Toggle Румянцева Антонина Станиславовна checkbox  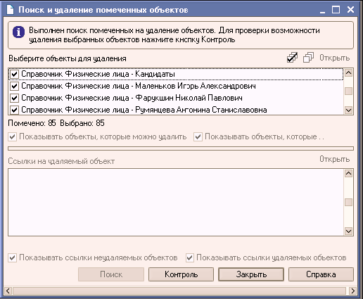(14, 110)
